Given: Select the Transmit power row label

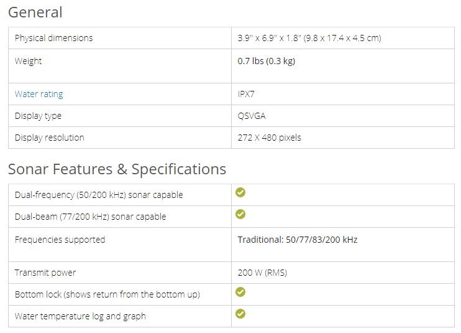Looking at the screenshot, I should pyautogui.click(x=45, y=273).
